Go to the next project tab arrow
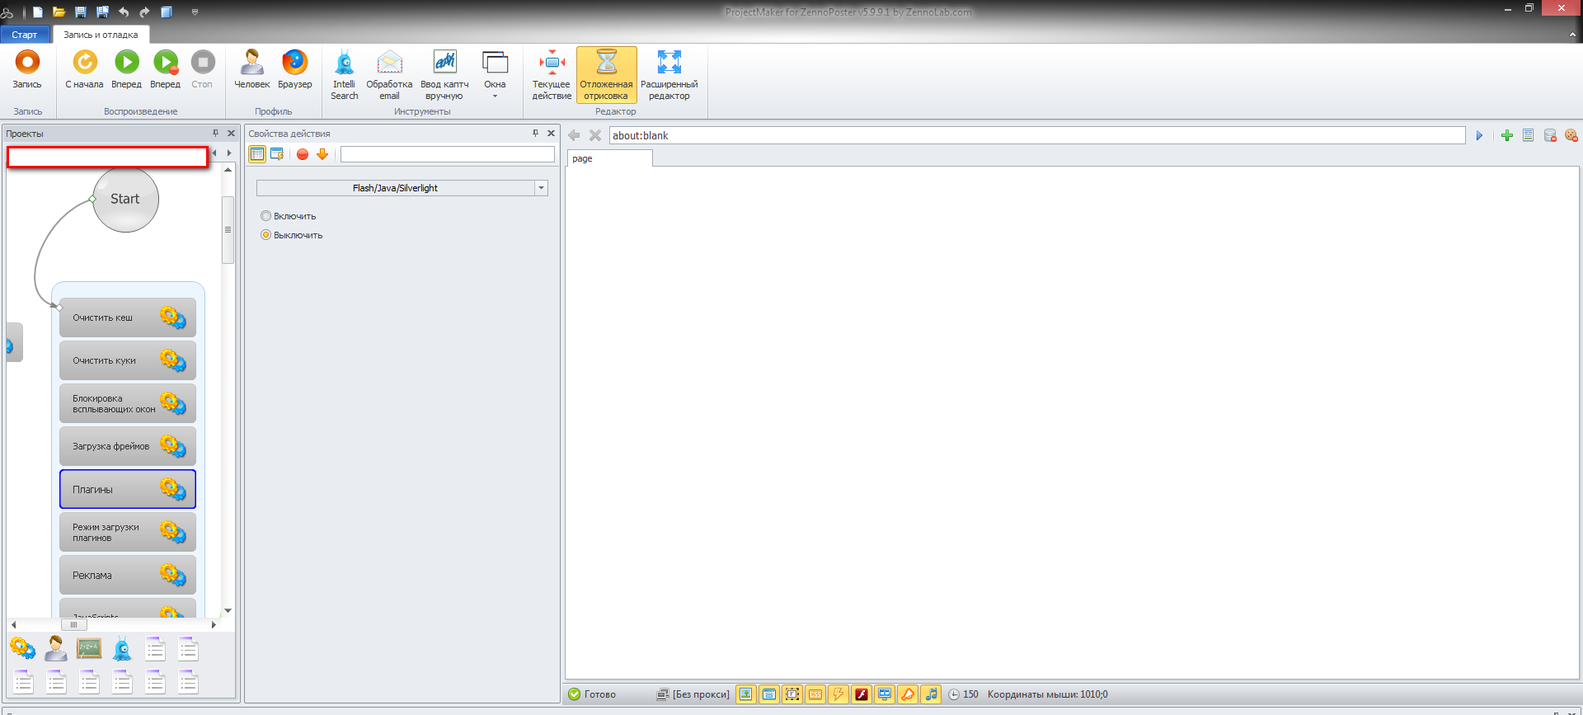This screenshot has height=715, width=1583. [x=229, y=153]
